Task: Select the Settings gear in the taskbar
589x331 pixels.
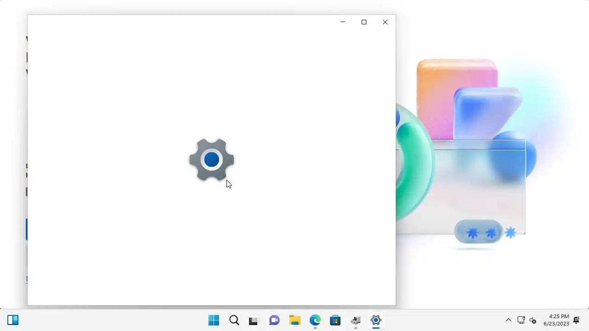Action: (x=376, y=320)
